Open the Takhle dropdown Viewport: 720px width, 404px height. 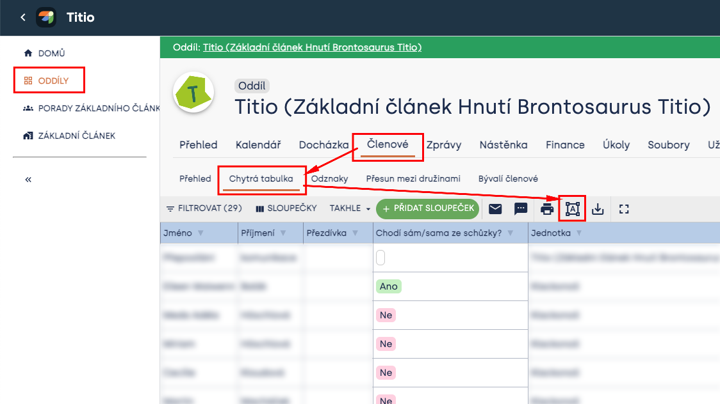coord(350,208)
